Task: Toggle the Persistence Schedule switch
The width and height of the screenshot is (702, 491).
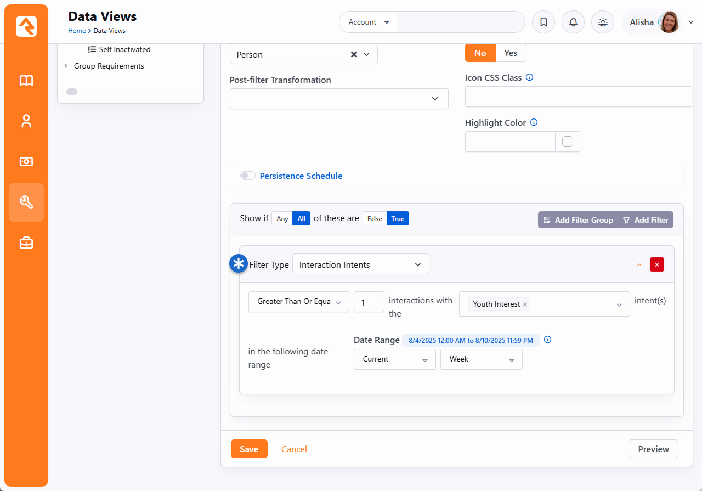Action: point(248,176)
